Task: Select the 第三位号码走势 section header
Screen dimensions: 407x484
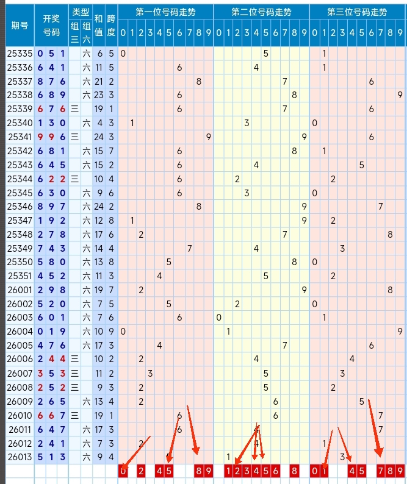Action: (x=357, y=12)
